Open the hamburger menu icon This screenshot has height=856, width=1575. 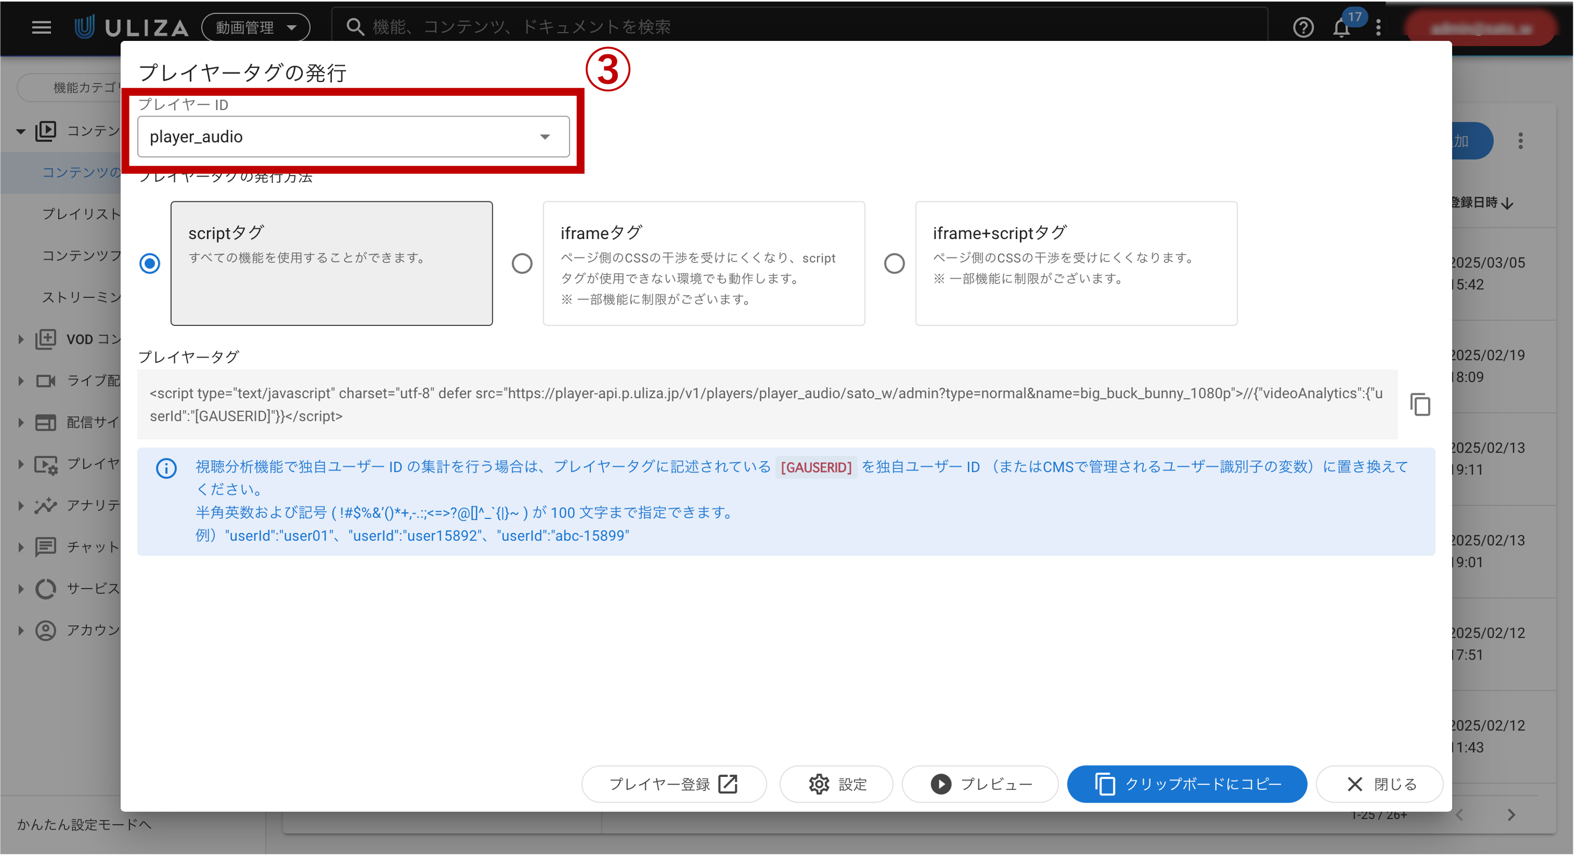tap(41, 27)
